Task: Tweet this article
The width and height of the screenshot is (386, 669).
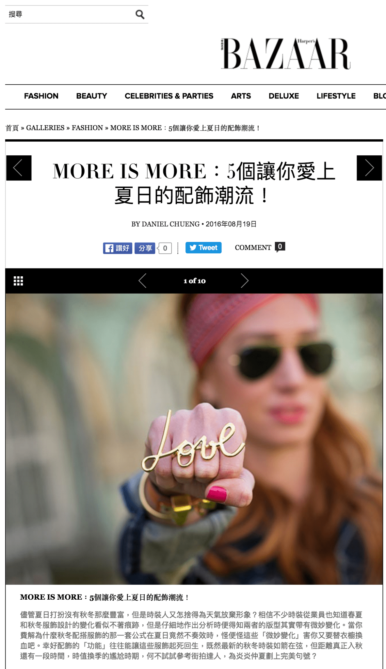Action: tap(203, 248)
